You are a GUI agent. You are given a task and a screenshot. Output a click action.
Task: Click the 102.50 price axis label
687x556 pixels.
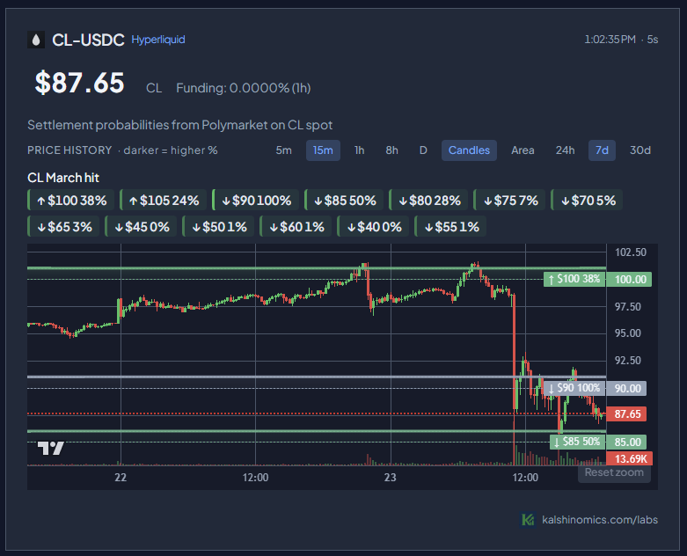(x=631, y=252)
